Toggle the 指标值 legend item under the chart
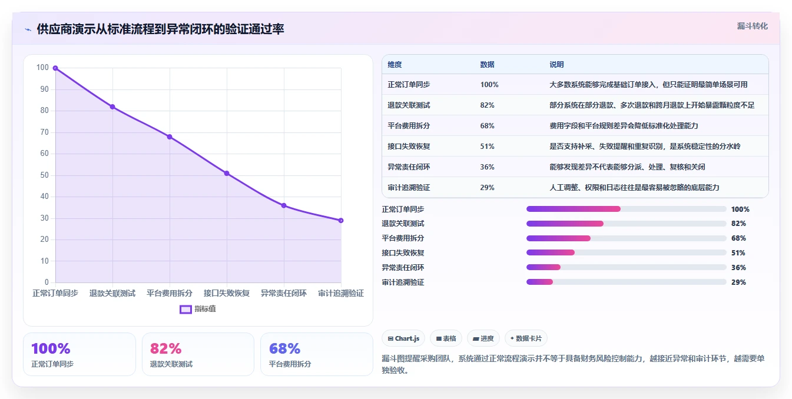792x399 pixels. tap(198, 309)
